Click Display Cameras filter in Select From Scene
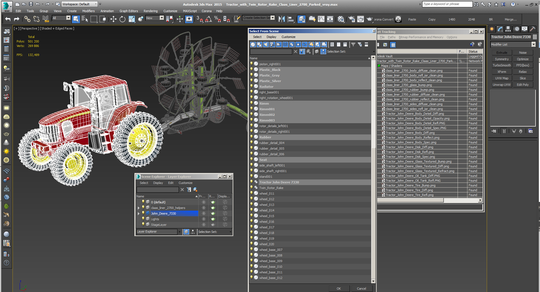 [272, 45]
